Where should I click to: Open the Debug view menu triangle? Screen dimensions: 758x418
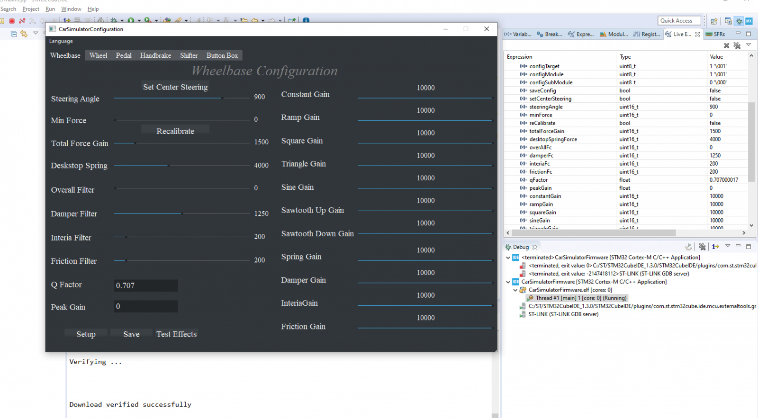(x=728, y=246)
